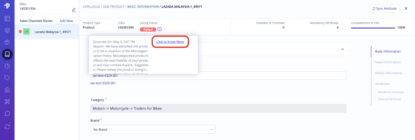Viewport: 415px width, 140px height.
Task: Open the chat bubble icon in sidebar
Action: coord(7,113)
